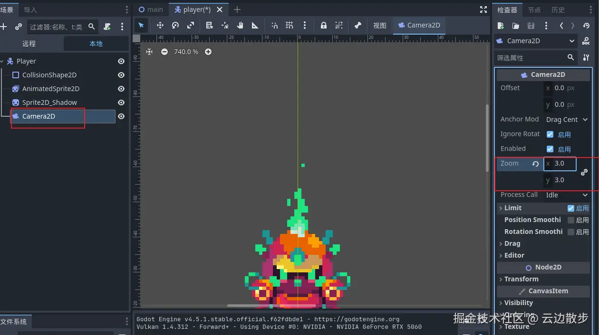Screen dimensions: 599x335
Task: Toggle visibility of the Player node
Action: click(x=121, y=61)
